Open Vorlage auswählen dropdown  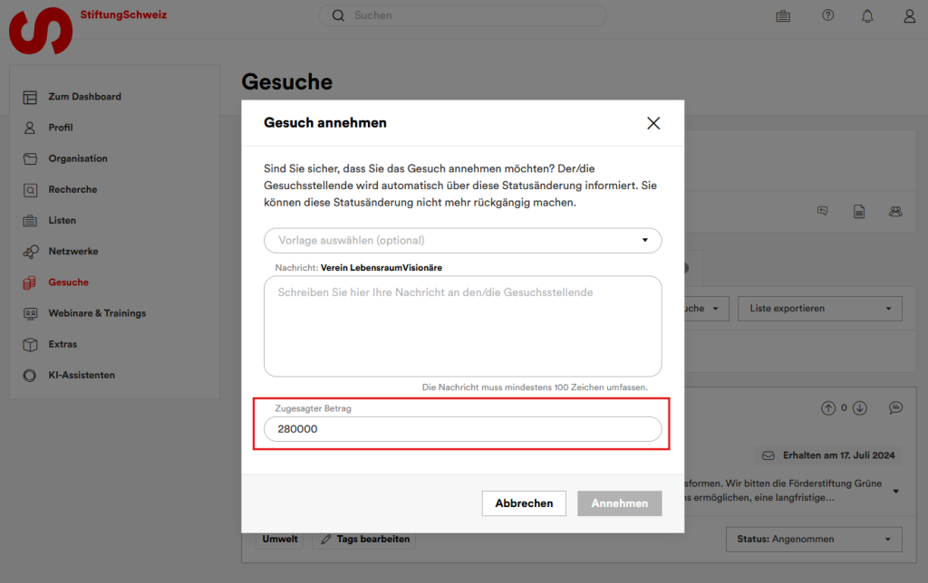462,240
